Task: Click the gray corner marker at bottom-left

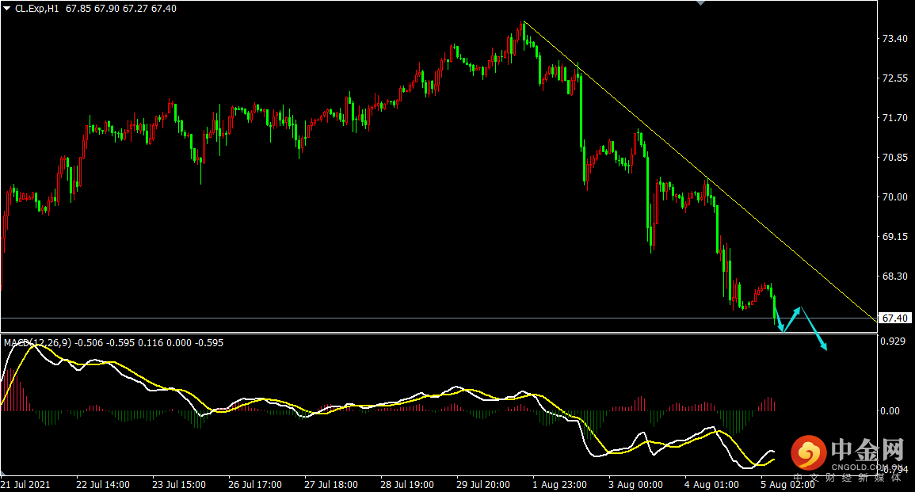Action: click(3, 471)
